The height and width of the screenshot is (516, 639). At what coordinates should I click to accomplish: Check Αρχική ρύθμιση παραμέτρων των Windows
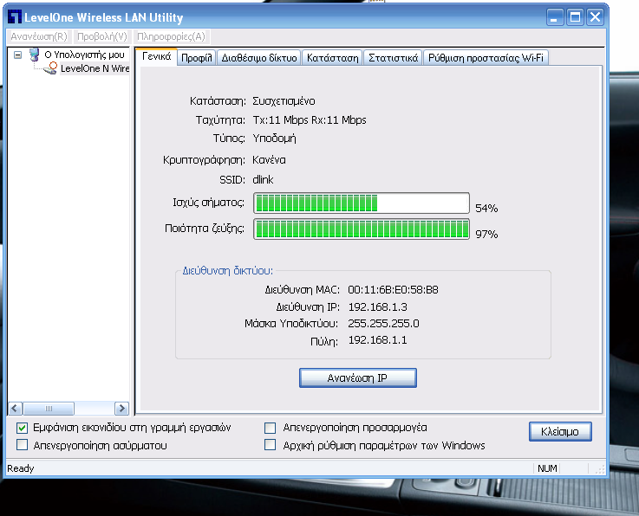click(270, 445)
